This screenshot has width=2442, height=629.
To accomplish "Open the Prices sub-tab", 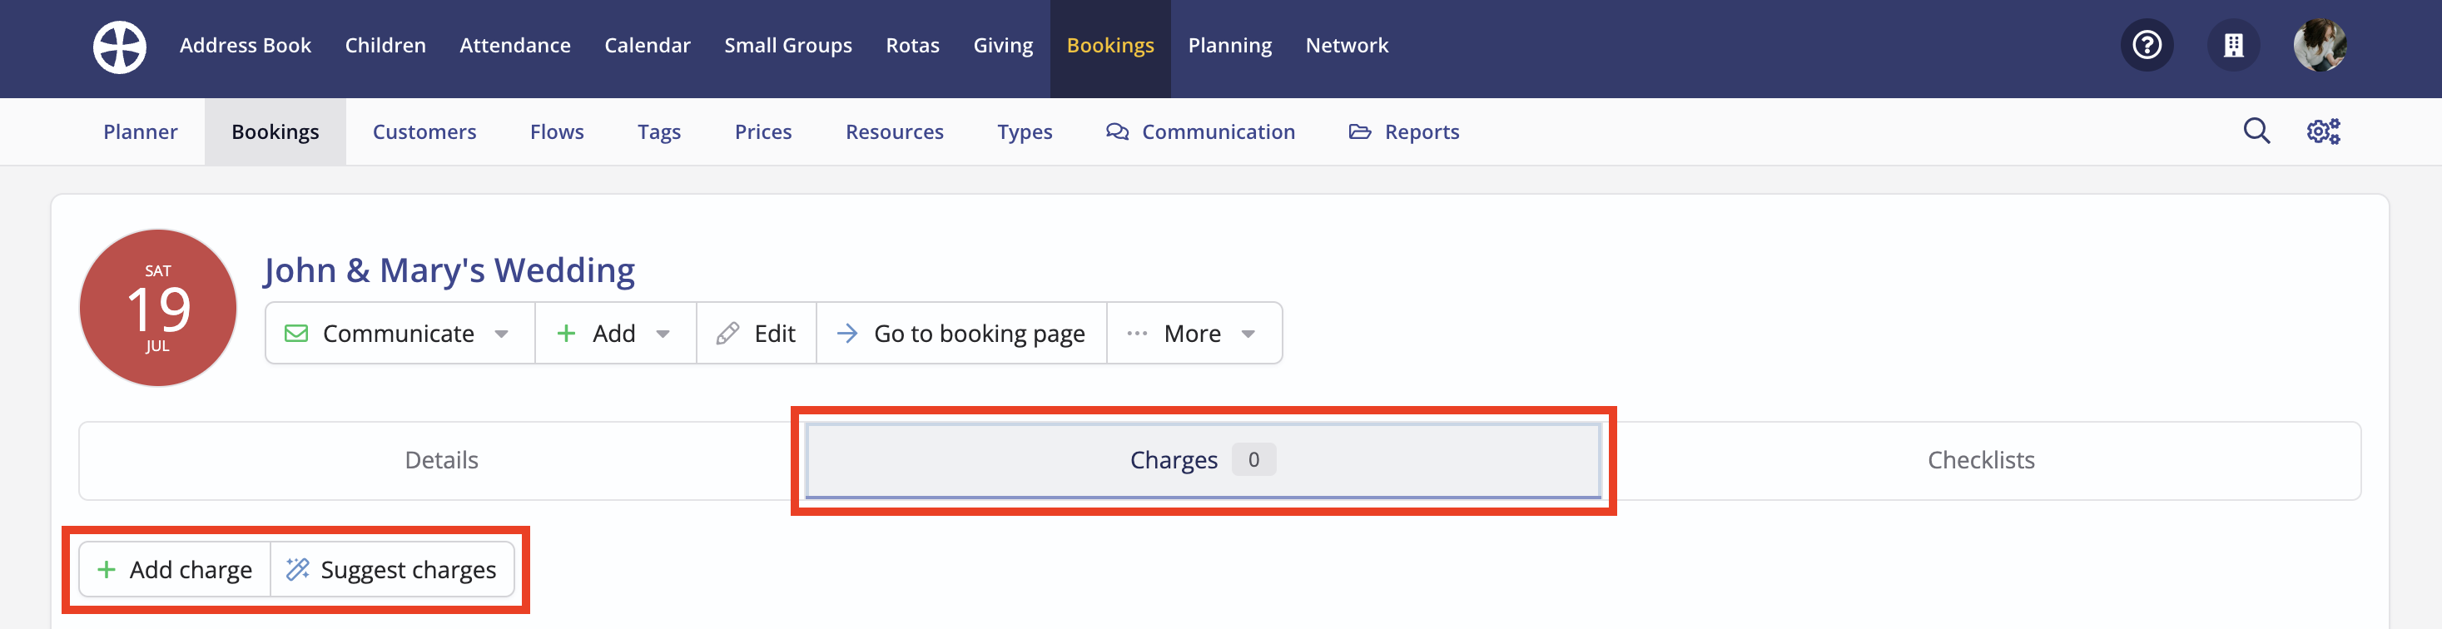I will tap(763, 131).
